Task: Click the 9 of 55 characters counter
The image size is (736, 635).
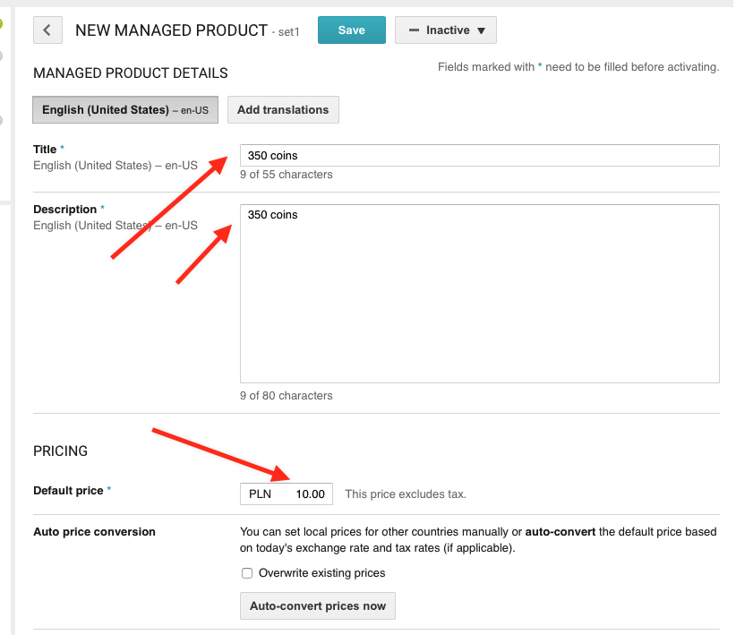Action: 287,175
